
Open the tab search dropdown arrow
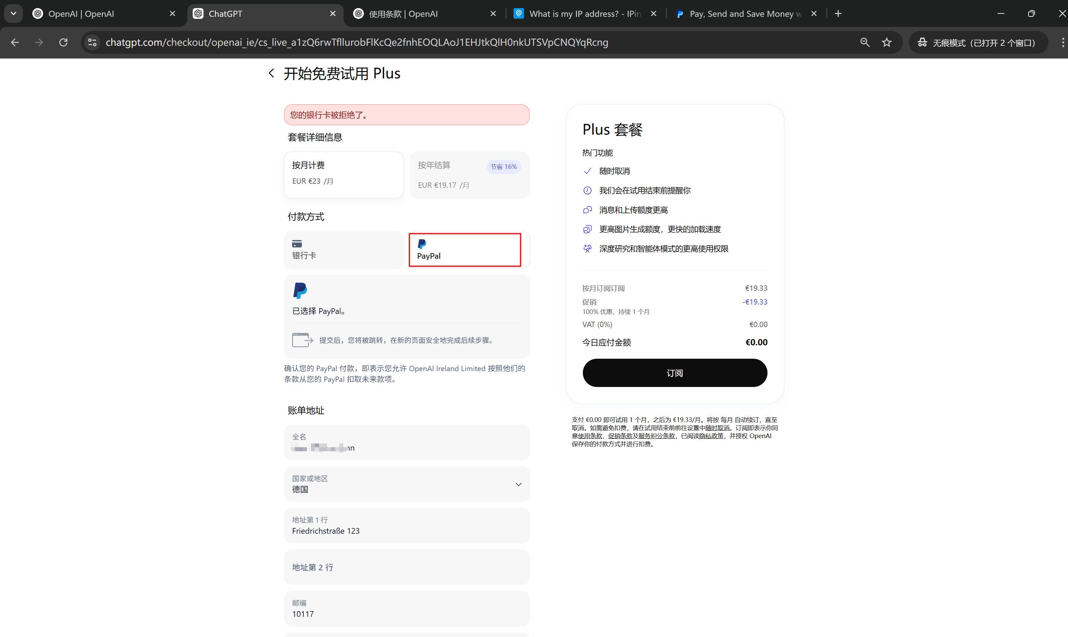click(x=13, y=13)
